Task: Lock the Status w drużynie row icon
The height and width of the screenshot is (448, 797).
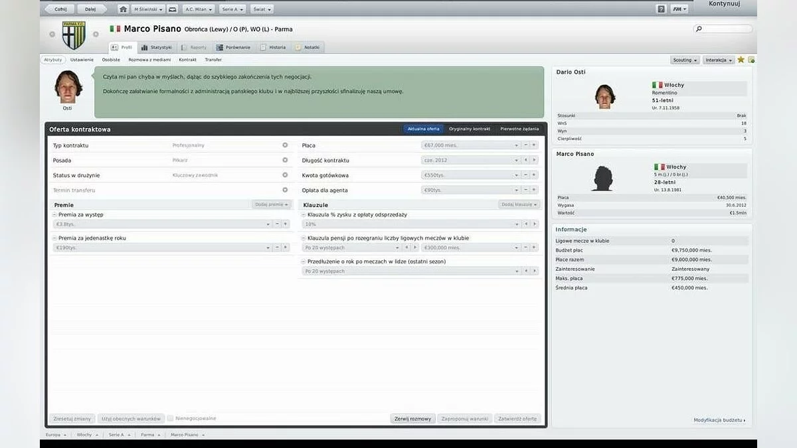Action: tap(285, 175)
